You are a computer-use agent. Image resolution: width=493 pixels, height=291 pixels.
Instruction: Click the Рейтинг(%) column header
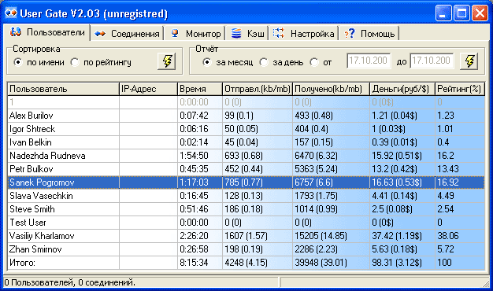pyautogui.click(x=460, y=89)
